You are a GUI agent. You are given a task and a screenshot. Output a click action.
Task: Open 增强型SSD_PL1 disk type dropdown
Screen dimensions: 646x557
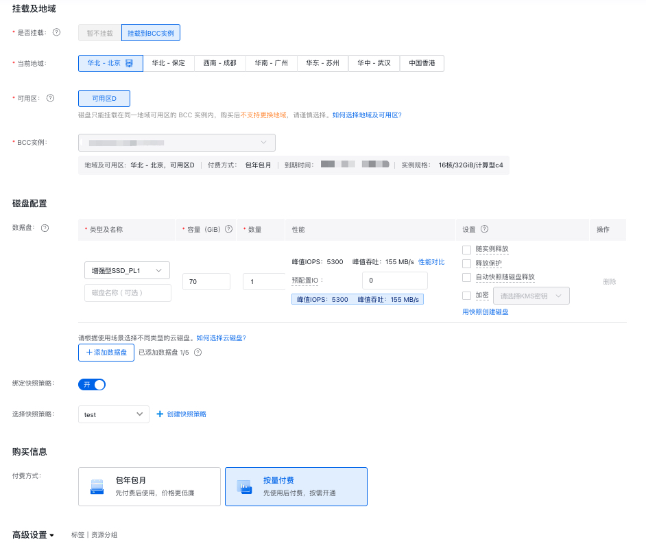(x=128, y=270)
